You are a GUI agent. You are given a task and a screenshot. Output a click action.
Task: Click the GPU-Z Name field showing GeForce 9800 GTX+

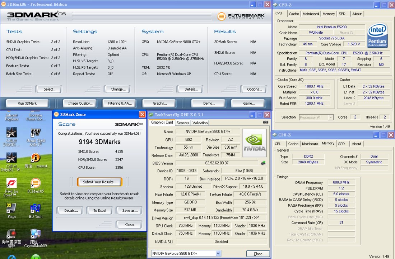(208, 131)
